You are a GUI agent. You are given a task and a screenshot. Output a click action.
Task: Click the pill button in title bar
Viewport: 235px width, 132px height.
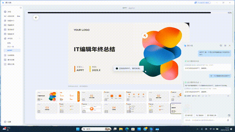tap(202, 3)
